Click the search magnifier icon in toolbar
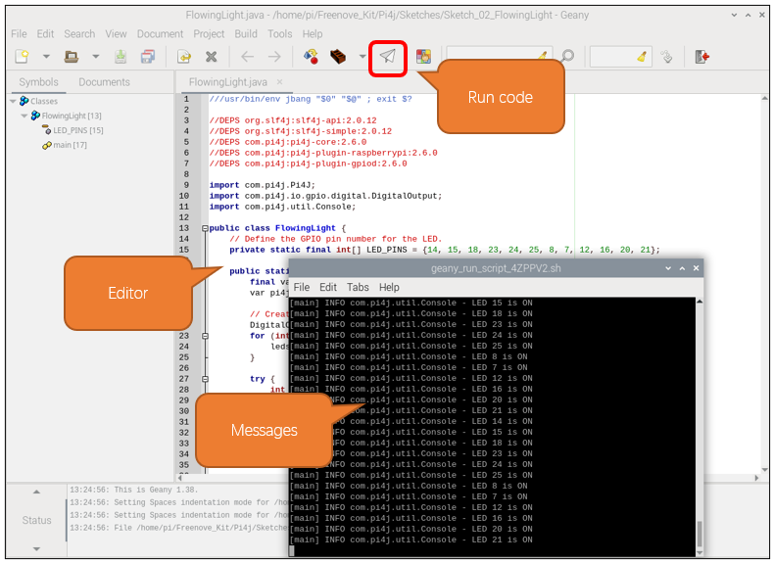 point(568,56)
